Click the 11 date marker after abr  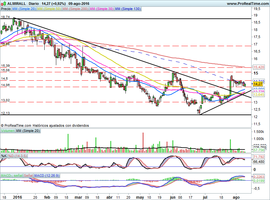(118, 197)
